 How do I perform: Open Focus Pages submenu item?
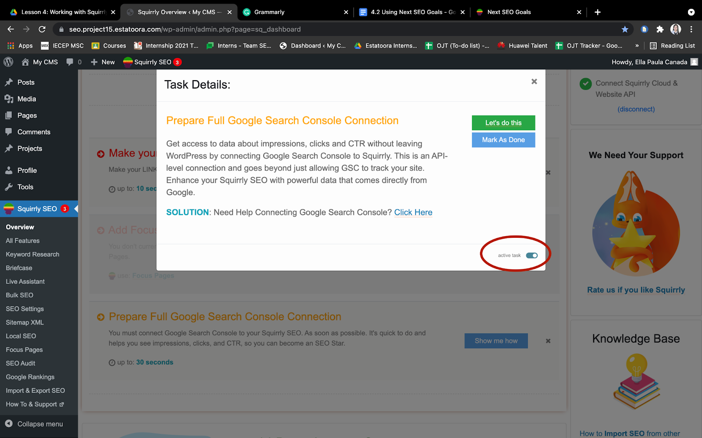[x=24, y=350]
